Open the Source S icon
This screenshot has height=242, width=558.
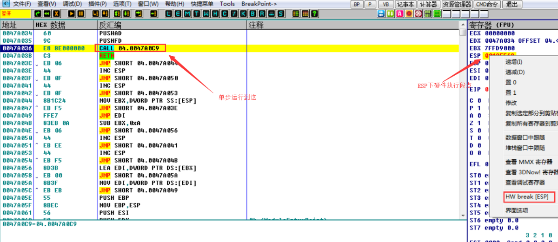280,13
